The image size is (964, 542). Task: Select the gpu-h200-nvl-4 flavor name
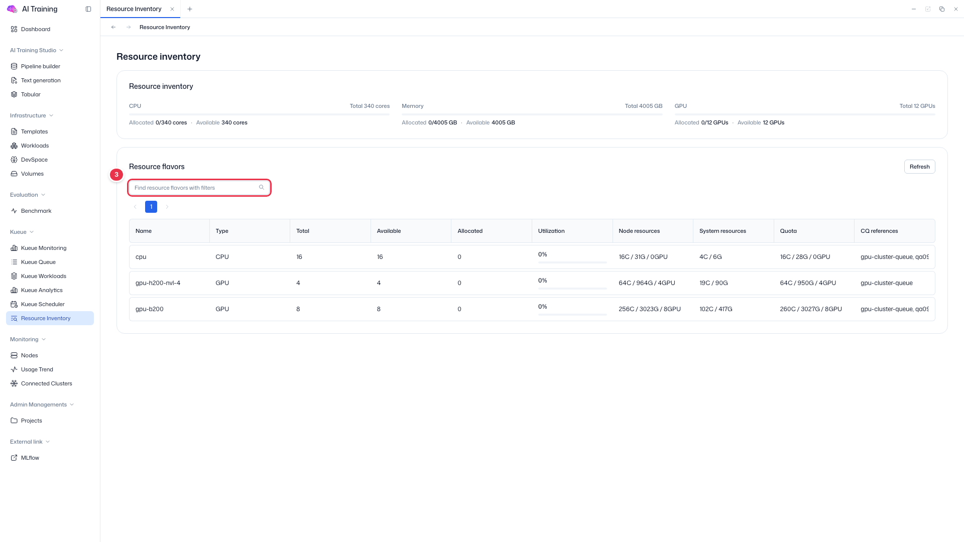(x=158, y=283)
